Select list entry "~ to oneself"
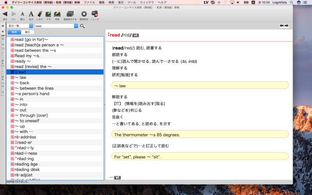The image size is (312, 195). tap(55, 121)
